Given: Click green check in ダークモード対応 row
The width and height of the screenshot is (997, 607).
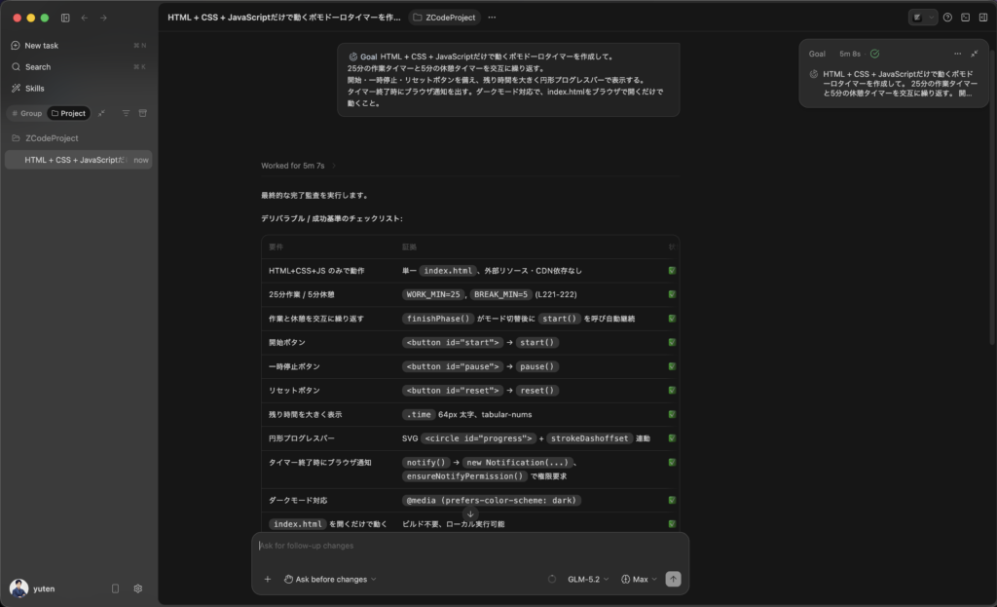Looking at the screenshot, I should tap(672, 500).
